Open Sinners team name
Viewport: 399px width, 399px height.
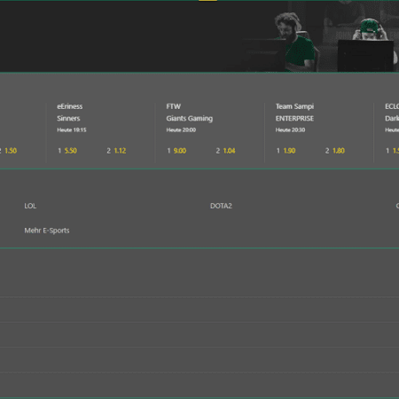pos(68,118)
